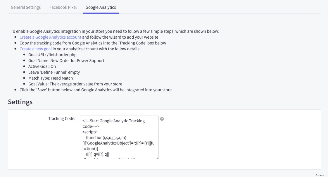Open the Facebook Pixel tab
Screen dimensions: 328x177
click(63, 7)
